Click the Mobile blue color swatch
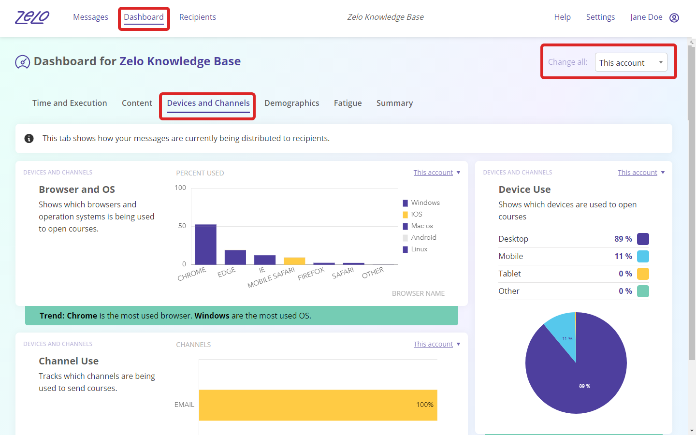The image size is (696, 435). 643,256
